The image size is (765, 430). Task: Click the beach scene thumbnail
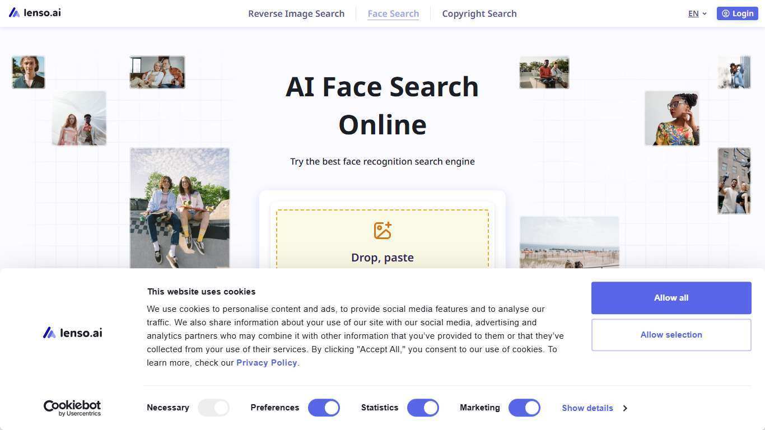569,243
